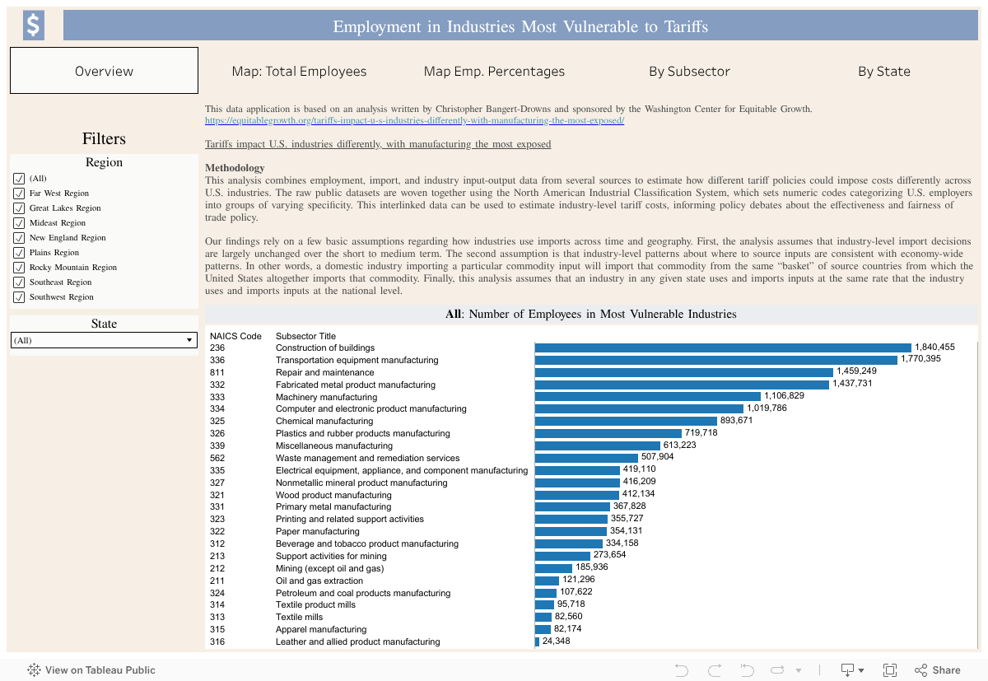Open the By State tab
The width and height of the screenshot is (988, 681).
tap(884, 71)
